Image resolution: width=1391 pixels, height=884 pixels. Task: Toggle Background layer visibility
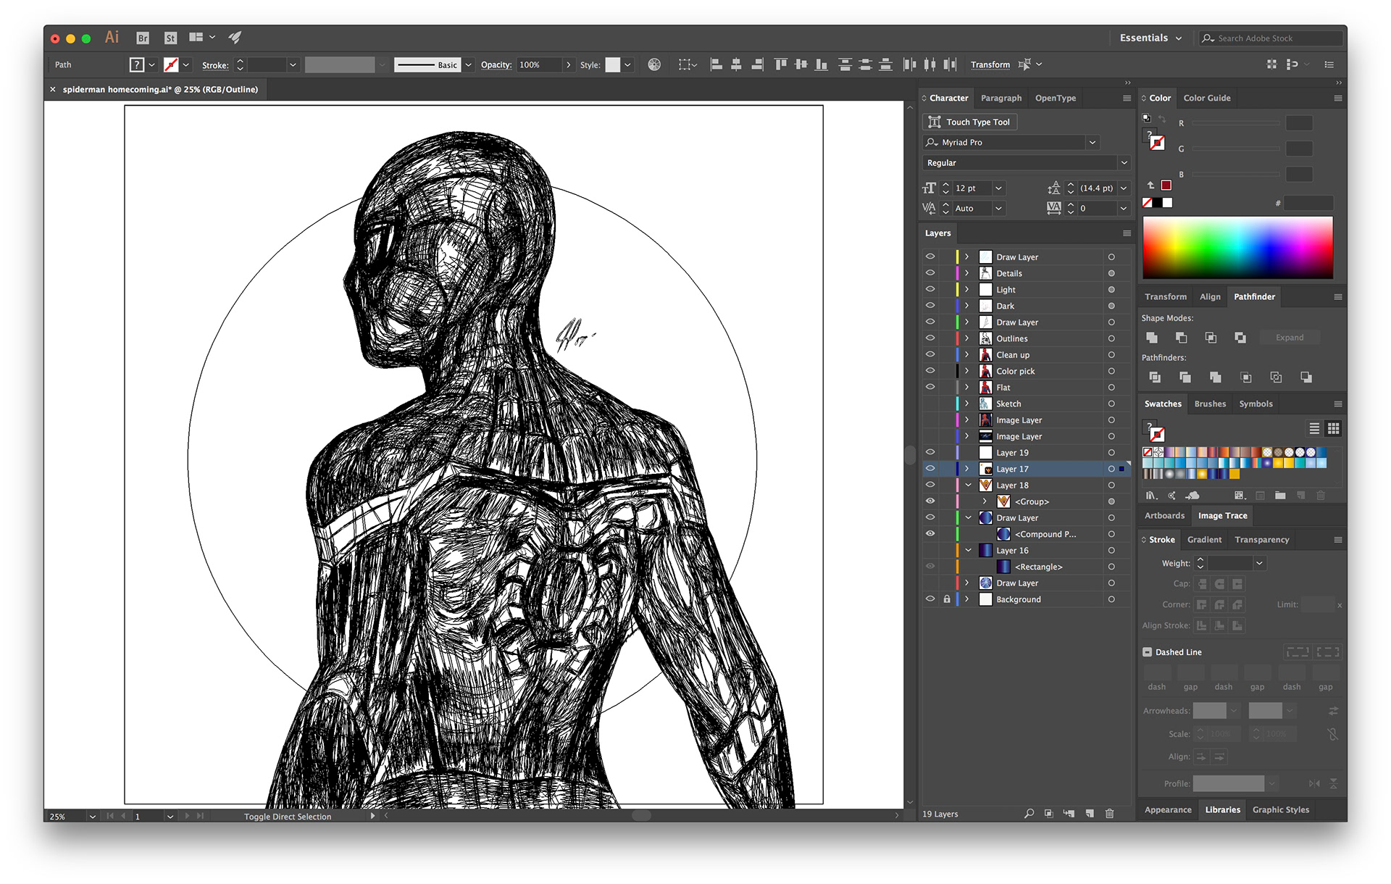point(930,599)
